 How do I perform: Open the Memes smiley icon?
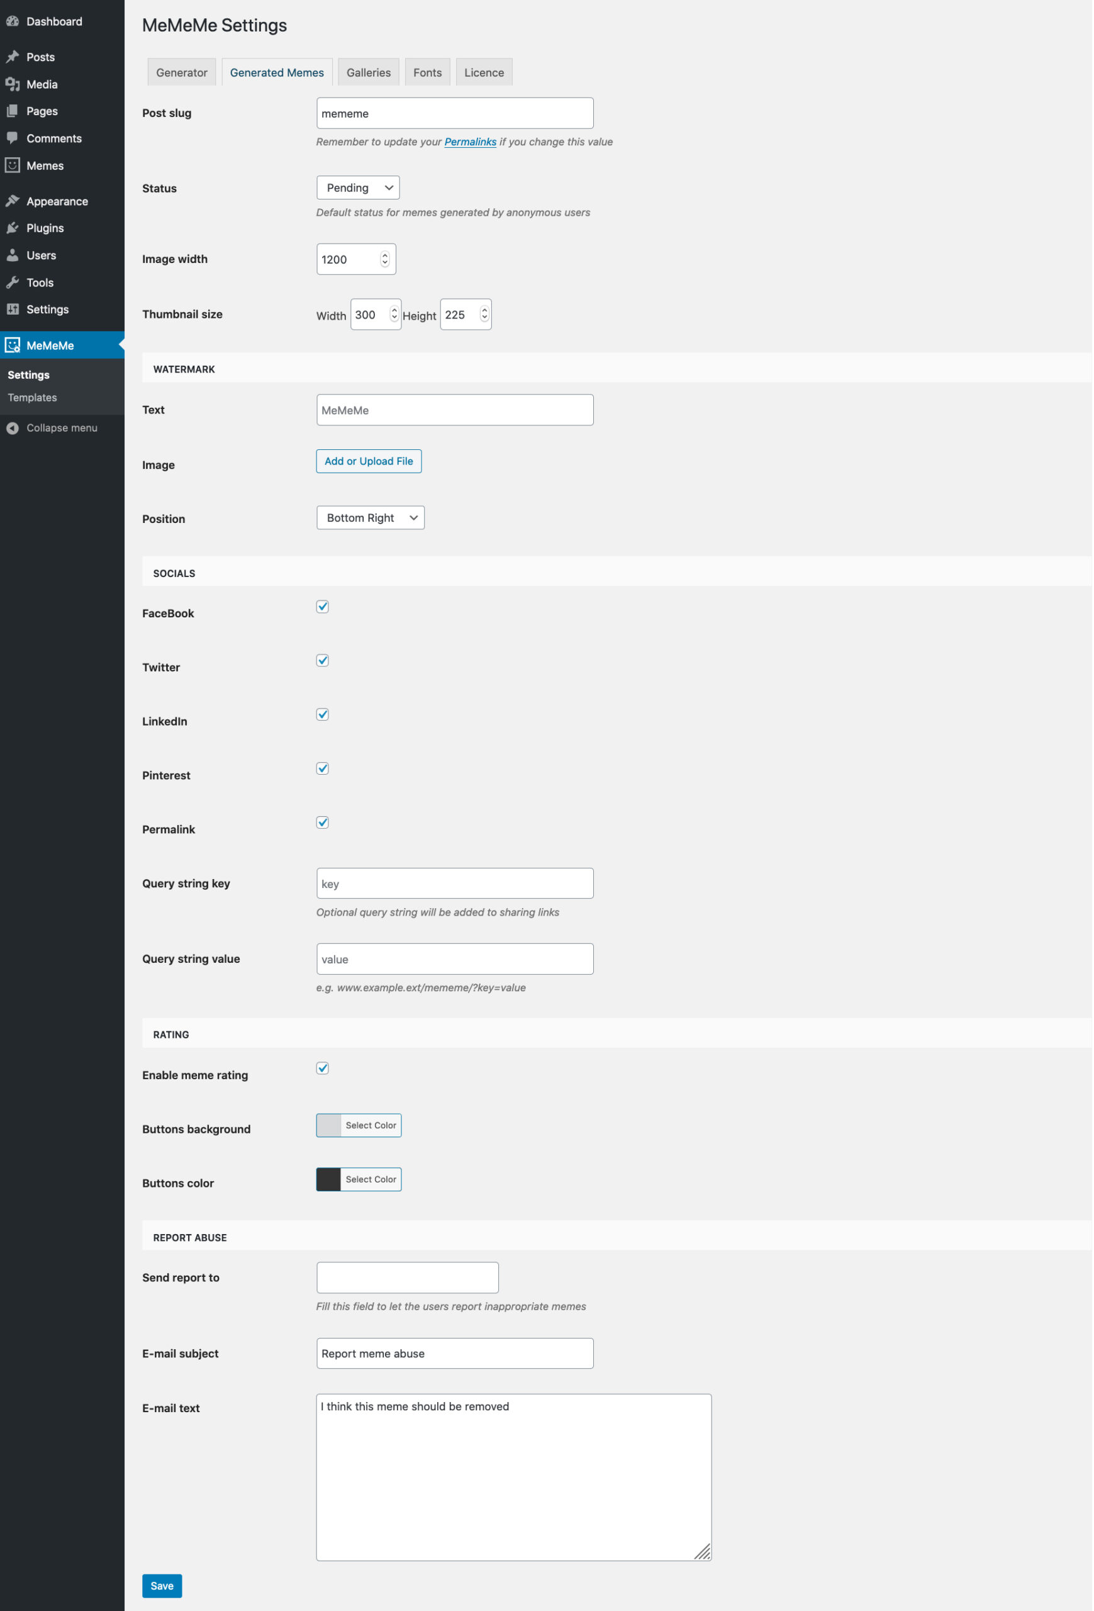click(13, 166)
